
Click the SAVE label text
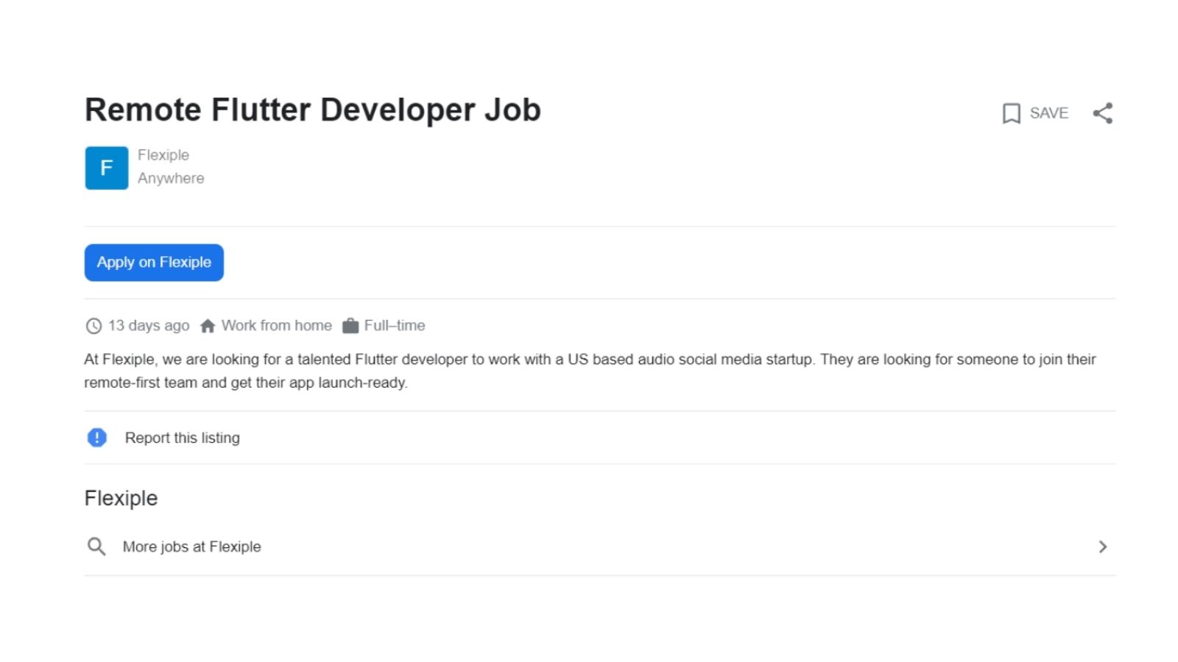pyautogui.click(x=1048, y=113)
